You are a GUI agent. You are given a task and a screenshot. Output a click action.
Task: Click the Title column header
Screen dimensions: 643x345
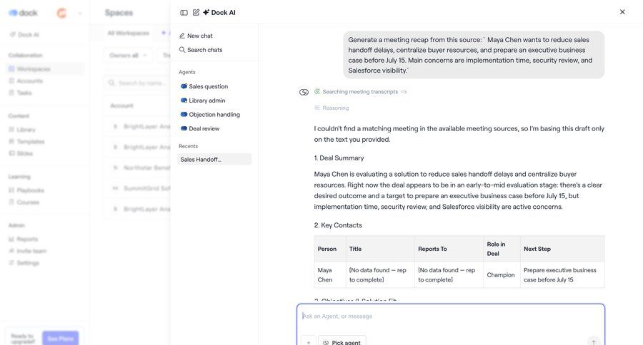(380, 249)
